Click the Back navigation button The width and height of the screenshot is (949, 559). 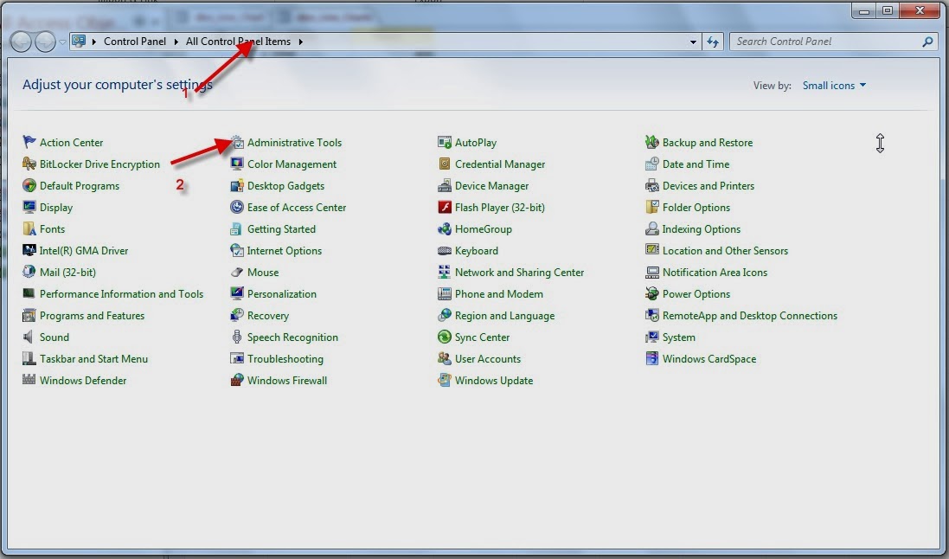point(21,42)
